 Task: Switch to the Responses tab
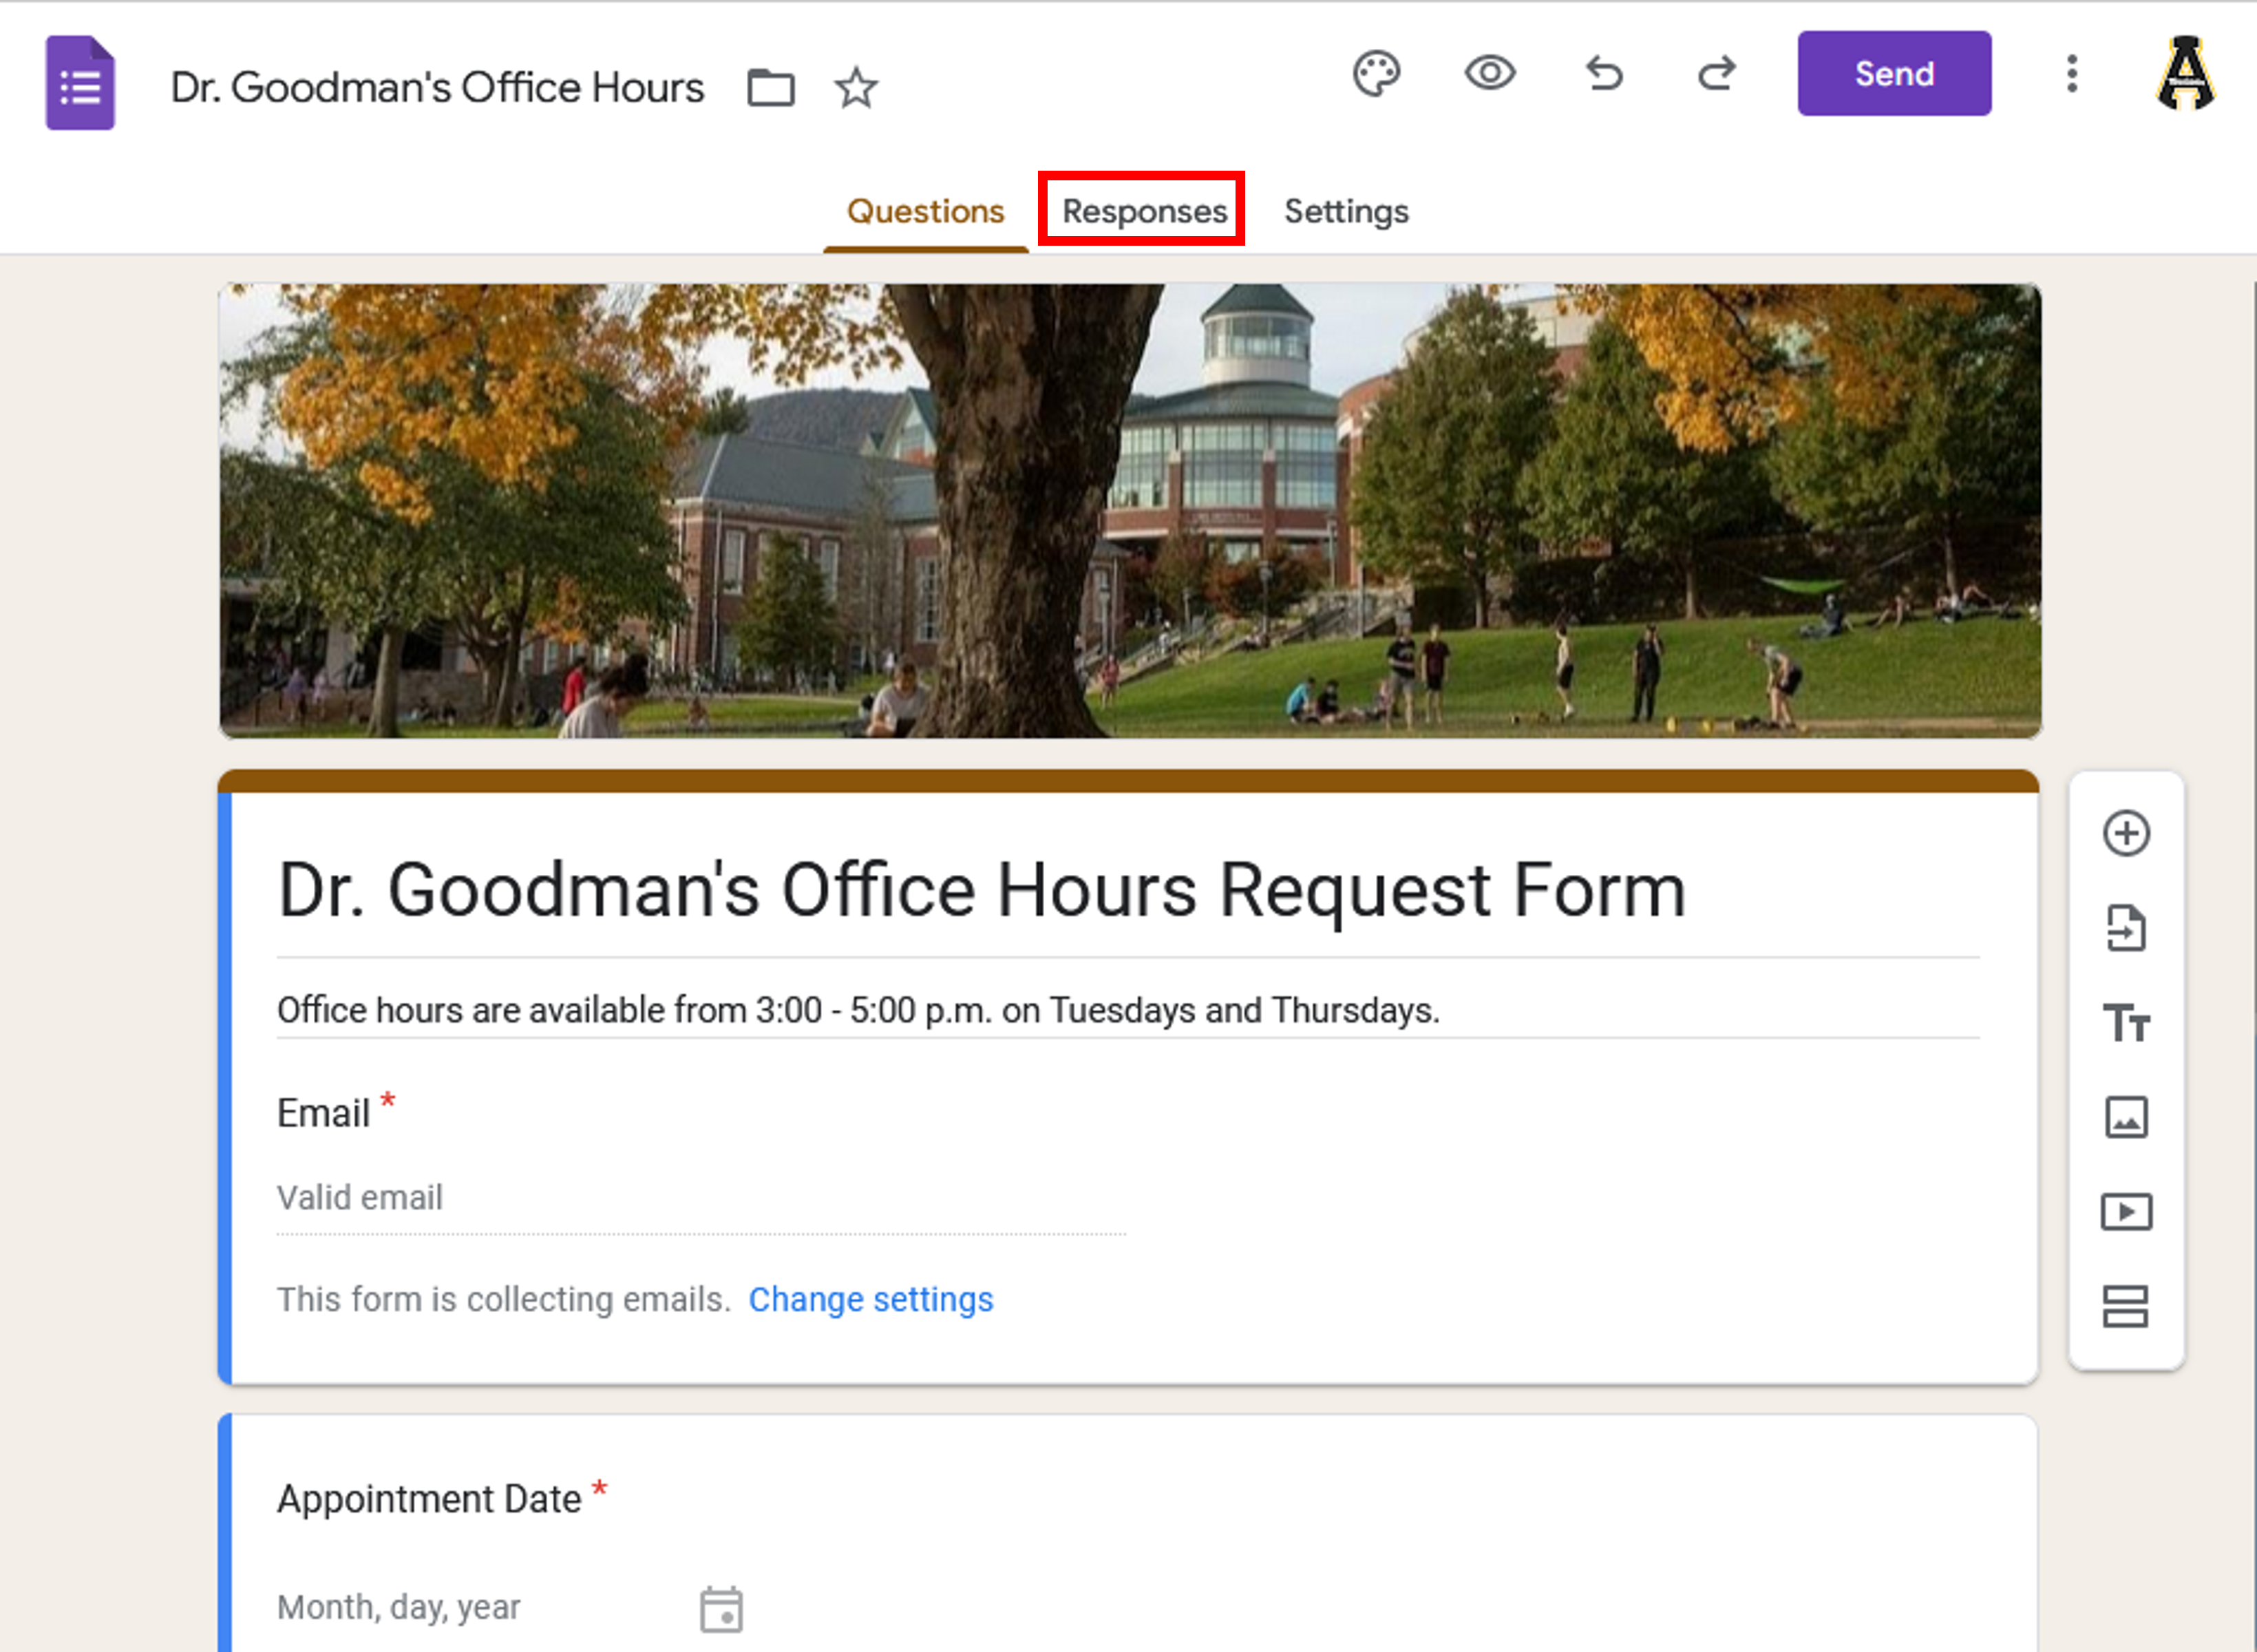click(1144, 212)
